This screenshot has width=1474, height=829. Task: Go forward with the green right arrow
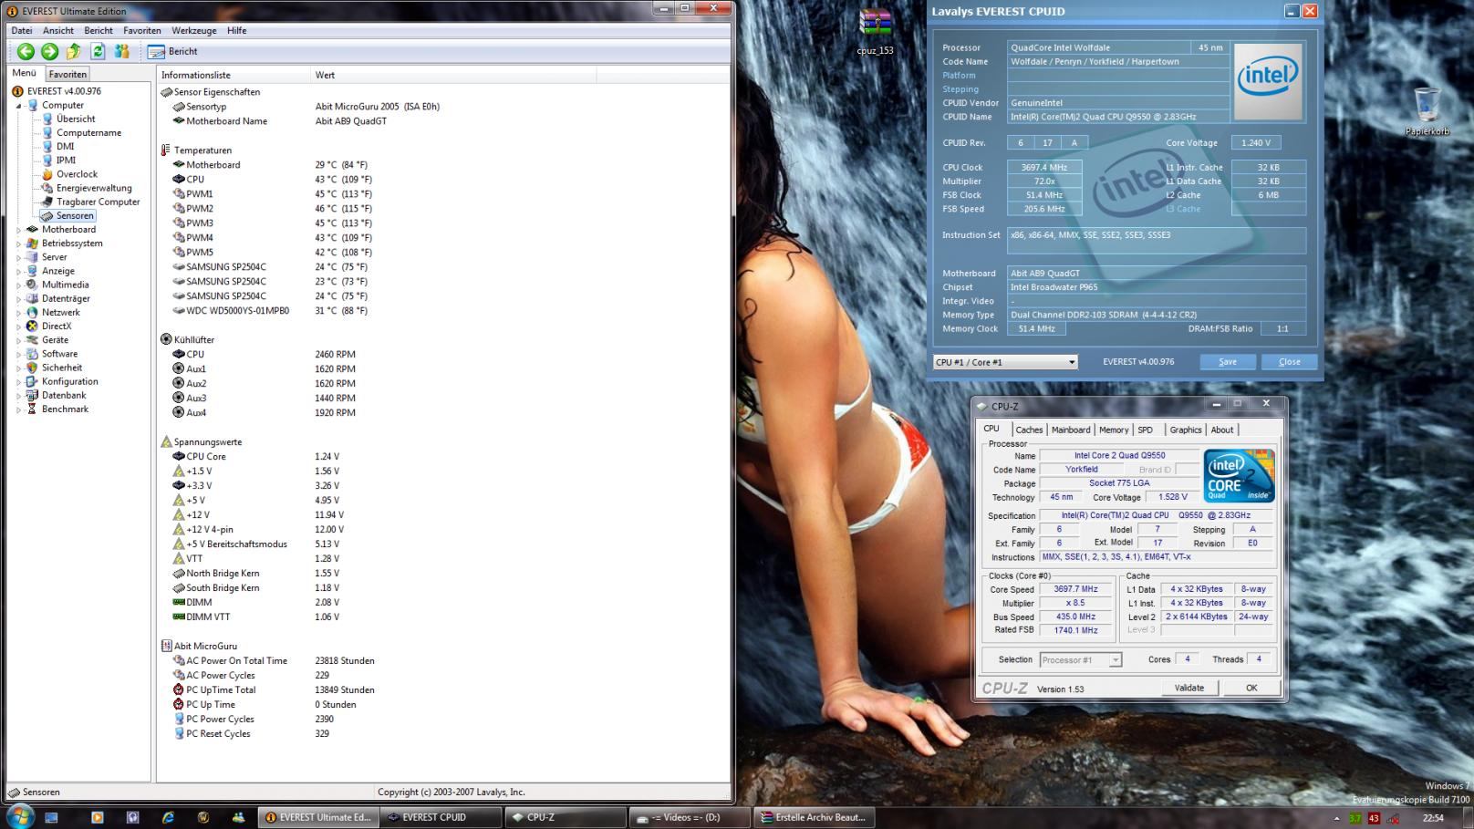pyautogui.click(x=50, y=52)
